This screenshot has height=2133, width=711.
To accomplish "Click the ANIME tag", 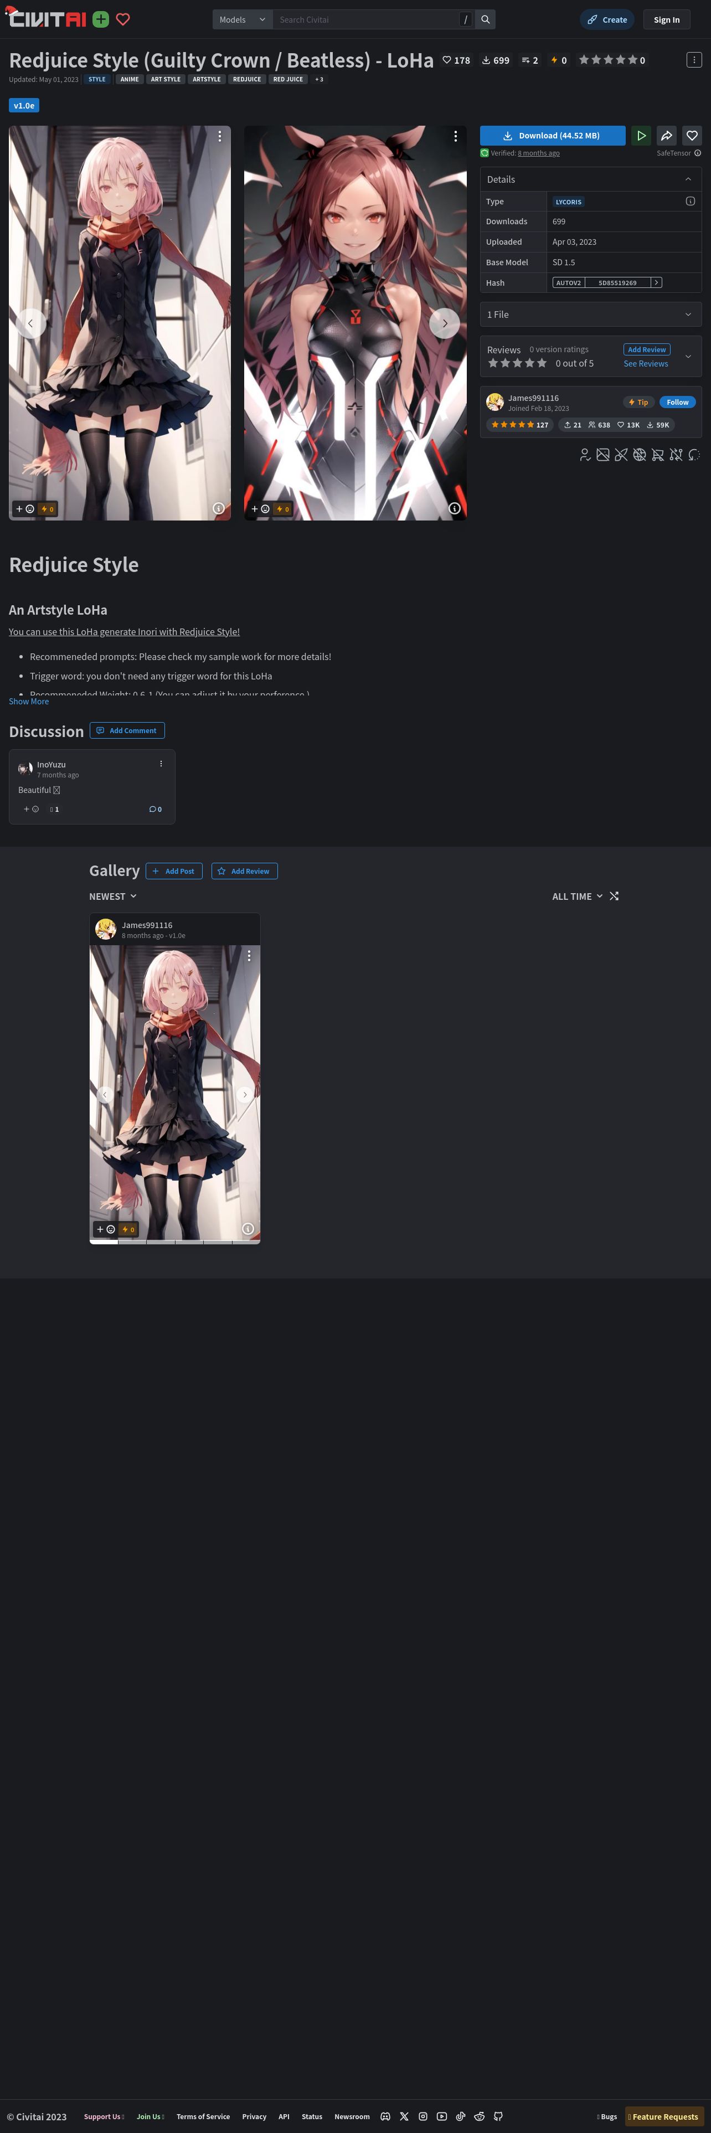I will (130, 80).
